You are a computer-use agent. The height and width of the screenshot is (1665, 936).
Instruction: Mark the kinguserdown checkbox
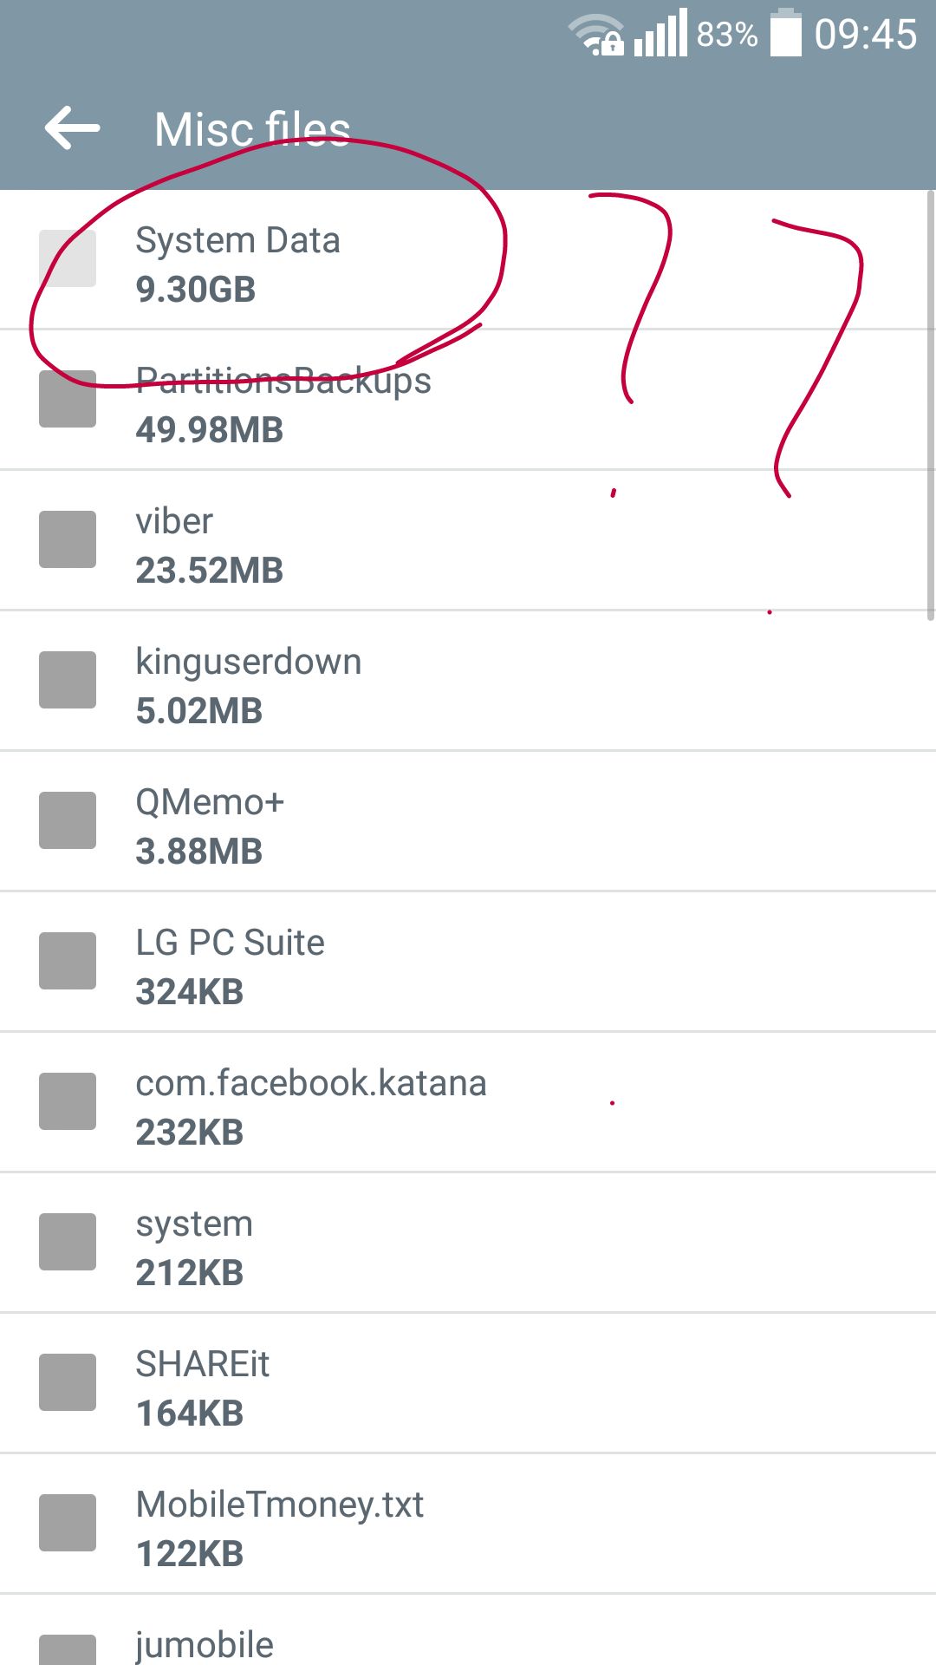(x=68, y=680)
